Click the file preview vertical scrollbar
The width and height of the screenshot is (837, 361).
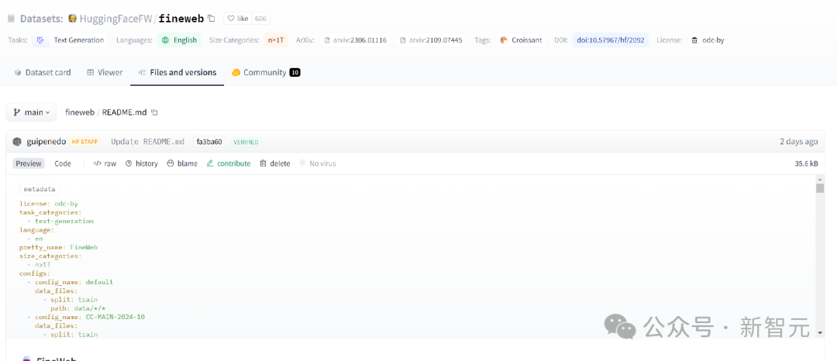(820, 256)
